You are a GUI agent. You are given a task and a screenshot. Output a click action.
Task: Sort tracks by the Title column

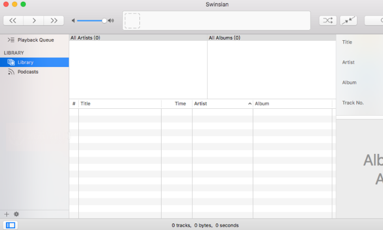pyautogui.click(x=120, y=103)
